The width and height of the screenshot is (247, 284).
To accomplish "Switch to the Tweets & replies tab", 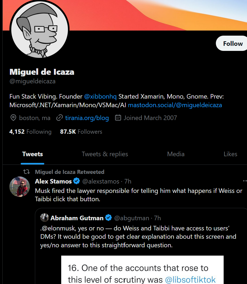I will click(x=105, y=154).
